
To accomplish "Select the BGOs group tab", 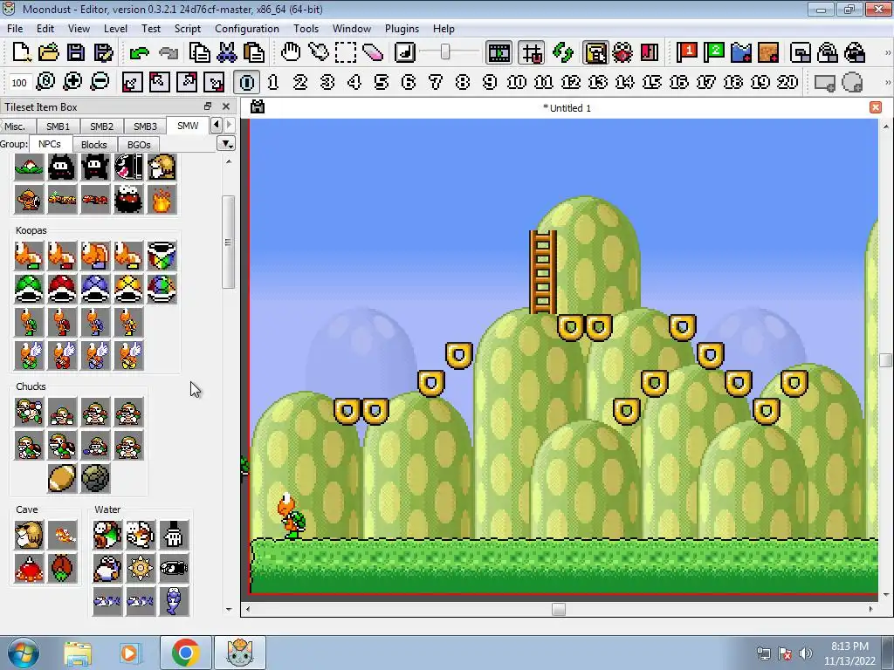I will point(139,144).
